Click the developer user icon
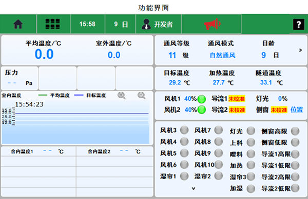Image resolution: width=308 pixels, height=199 pixels. [x=146, y=24]
